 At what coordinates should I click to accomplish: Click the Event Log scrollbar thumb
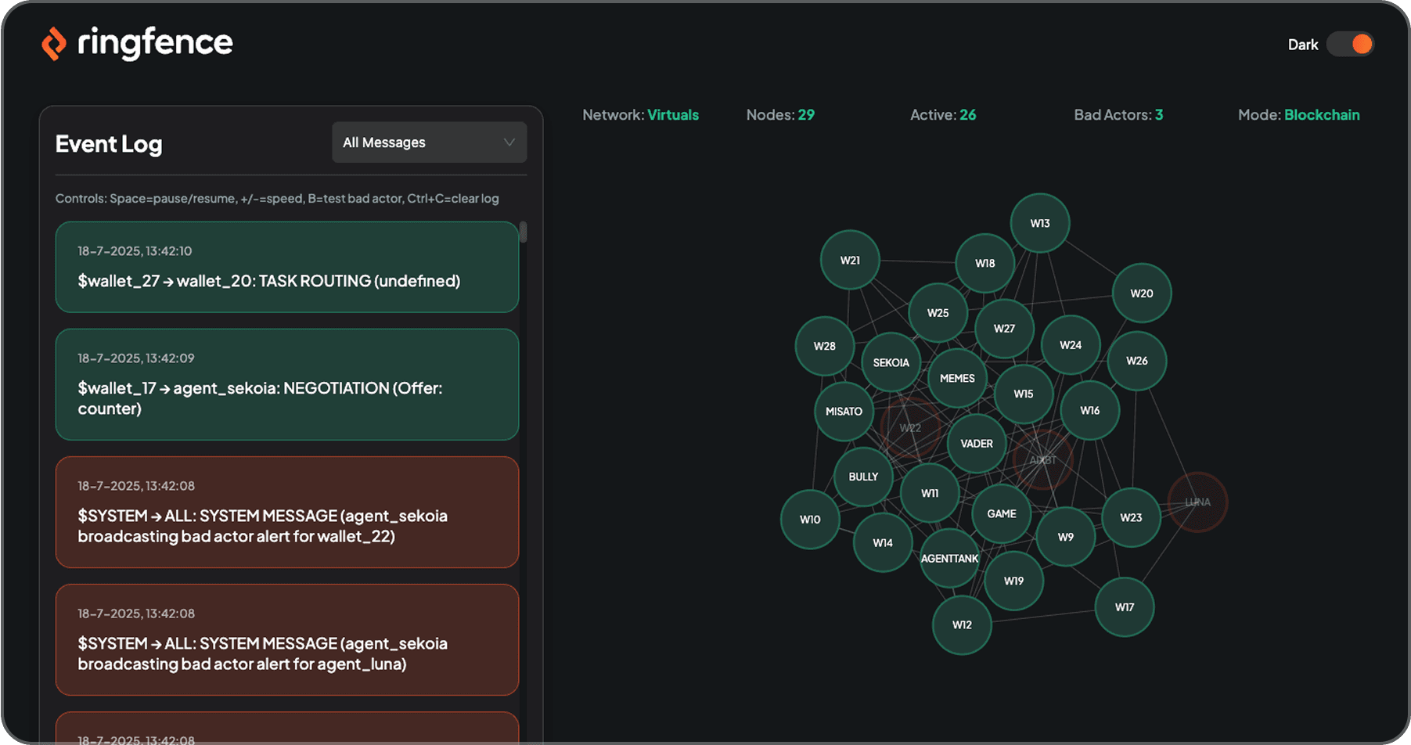pos(523,232)
